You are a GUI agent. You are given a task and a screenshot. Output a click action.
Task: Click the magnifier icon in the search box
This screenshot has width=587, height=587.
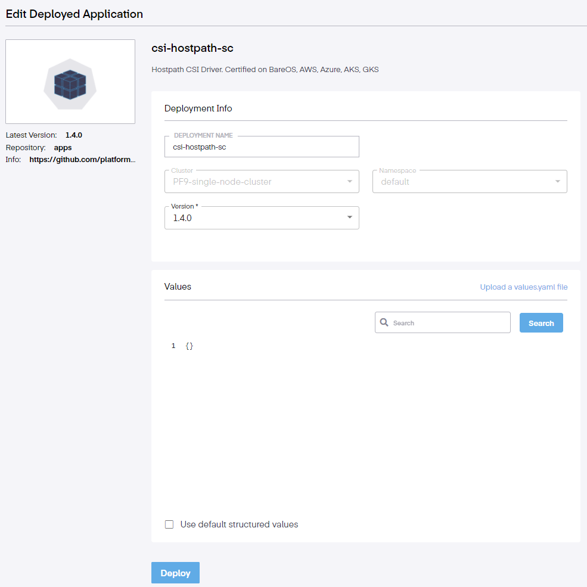coord(384,322)
